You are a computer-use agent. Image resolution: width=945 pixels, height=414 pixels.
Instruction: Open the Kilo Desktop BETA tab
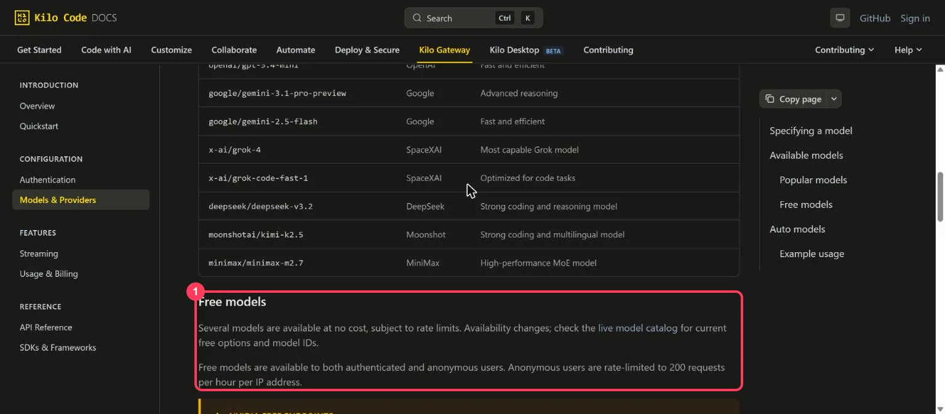(x=526, y=50)
